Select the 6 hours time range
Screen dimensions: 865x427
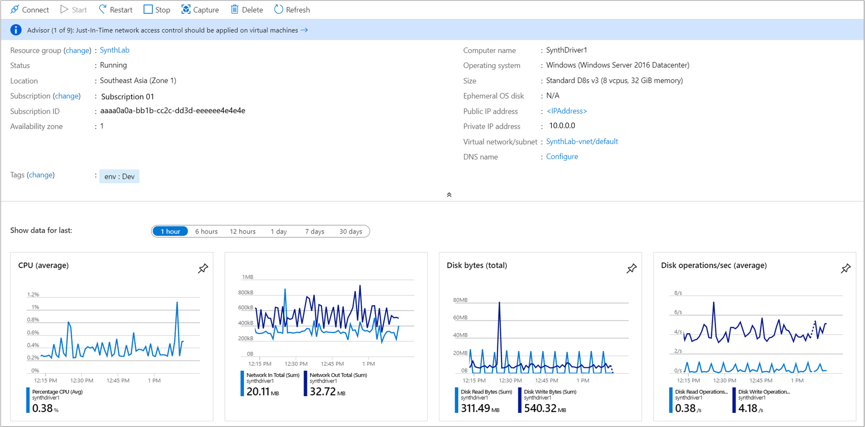click(x=206, y=231)
